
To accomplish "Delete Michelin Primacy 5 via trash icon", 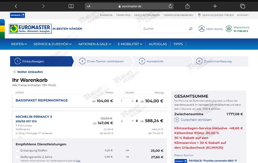I will pos(137,121).
